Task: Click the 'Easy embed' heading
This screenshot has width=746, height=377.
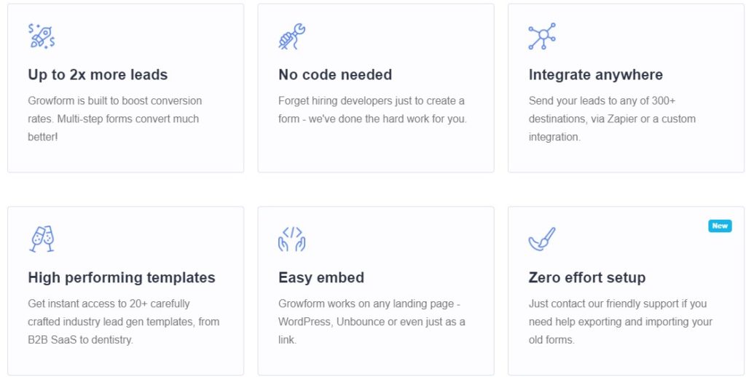Action: [321, 277]
